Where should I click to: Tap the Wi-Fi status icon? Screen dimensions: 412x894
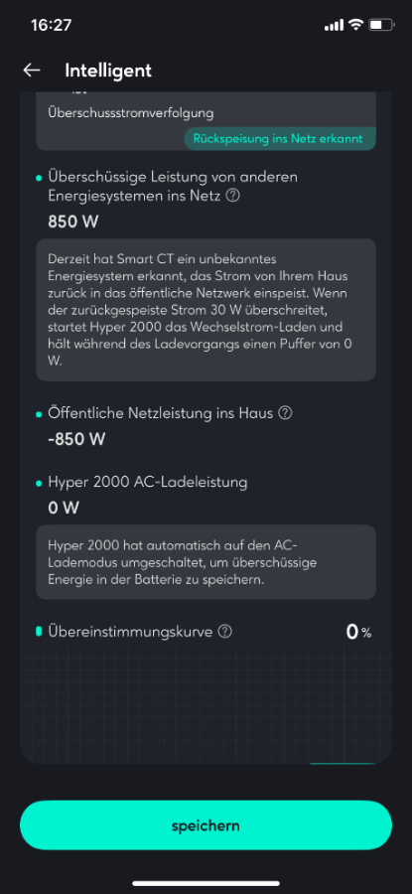pyautogui.click(x=356, y=25)
